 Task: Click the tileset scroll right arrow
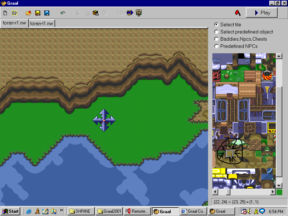273,192
